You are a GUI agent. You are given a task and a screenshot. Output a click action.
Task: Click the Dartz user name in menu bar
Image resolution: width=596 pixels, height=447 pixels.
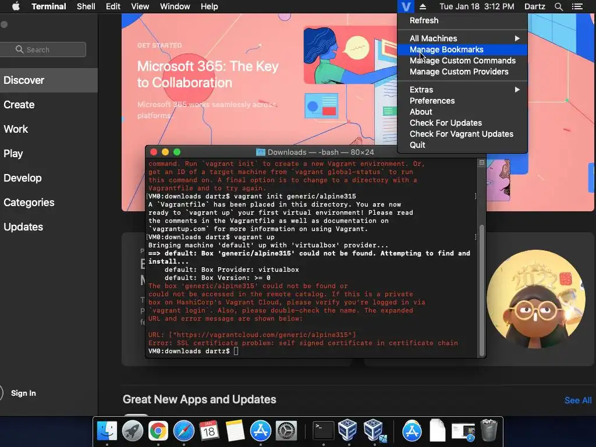click(x=534, y=6)
